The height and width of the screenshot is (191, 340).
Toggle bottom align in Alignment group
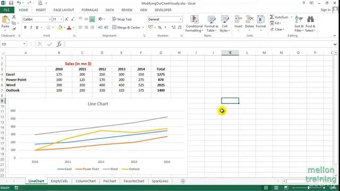point(92,19)
